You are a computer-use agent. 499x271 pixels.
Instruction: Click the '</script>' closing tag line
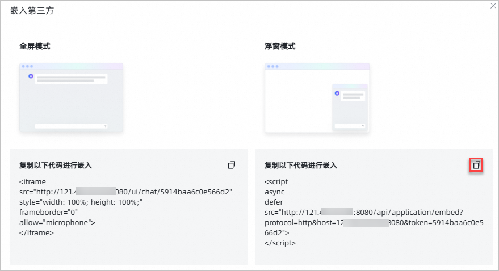[280, 243]
